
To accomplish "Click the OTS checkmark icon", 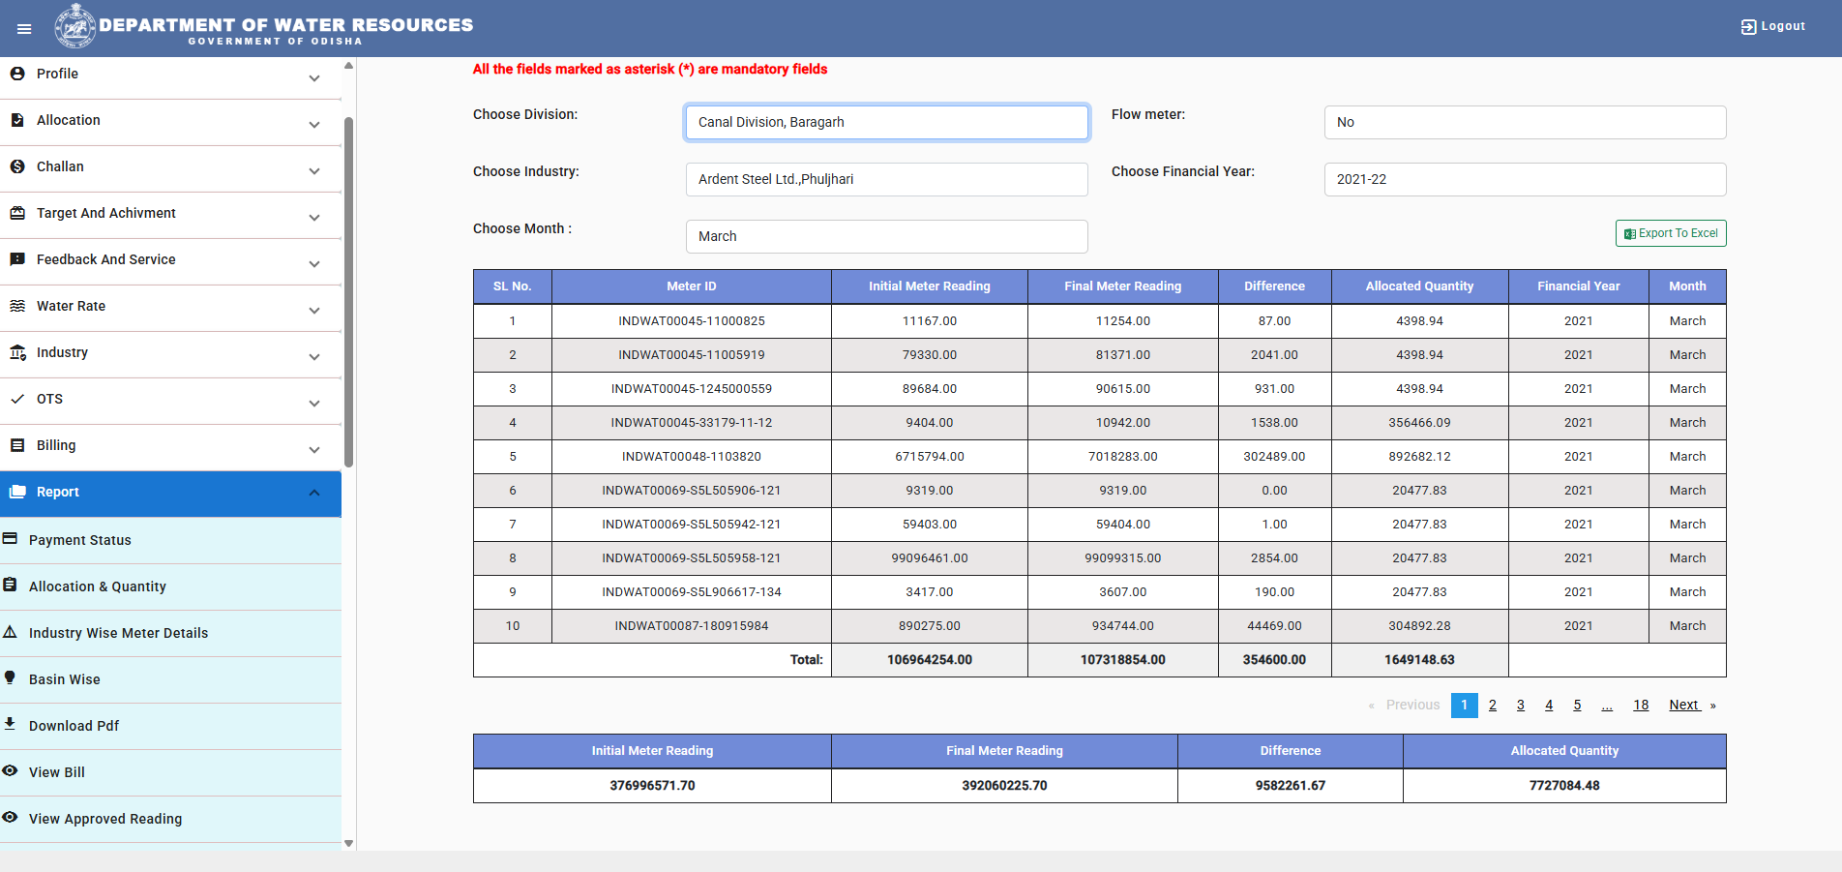I will [x=17, y=399].
